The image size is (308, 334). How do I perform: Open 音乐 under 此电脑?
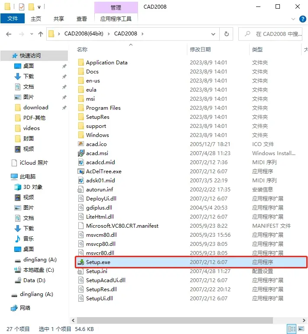29,239
